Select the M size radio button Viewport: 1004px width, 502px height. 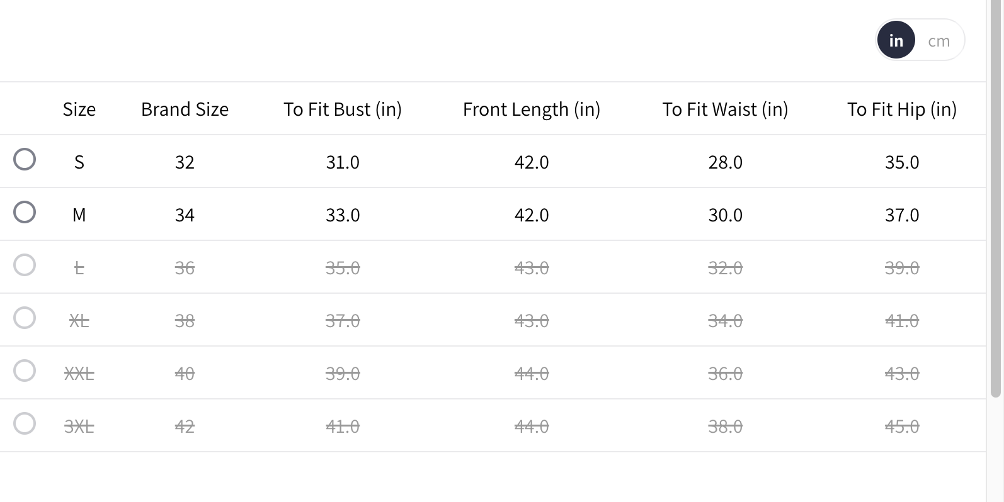click(x=25, y=212)
